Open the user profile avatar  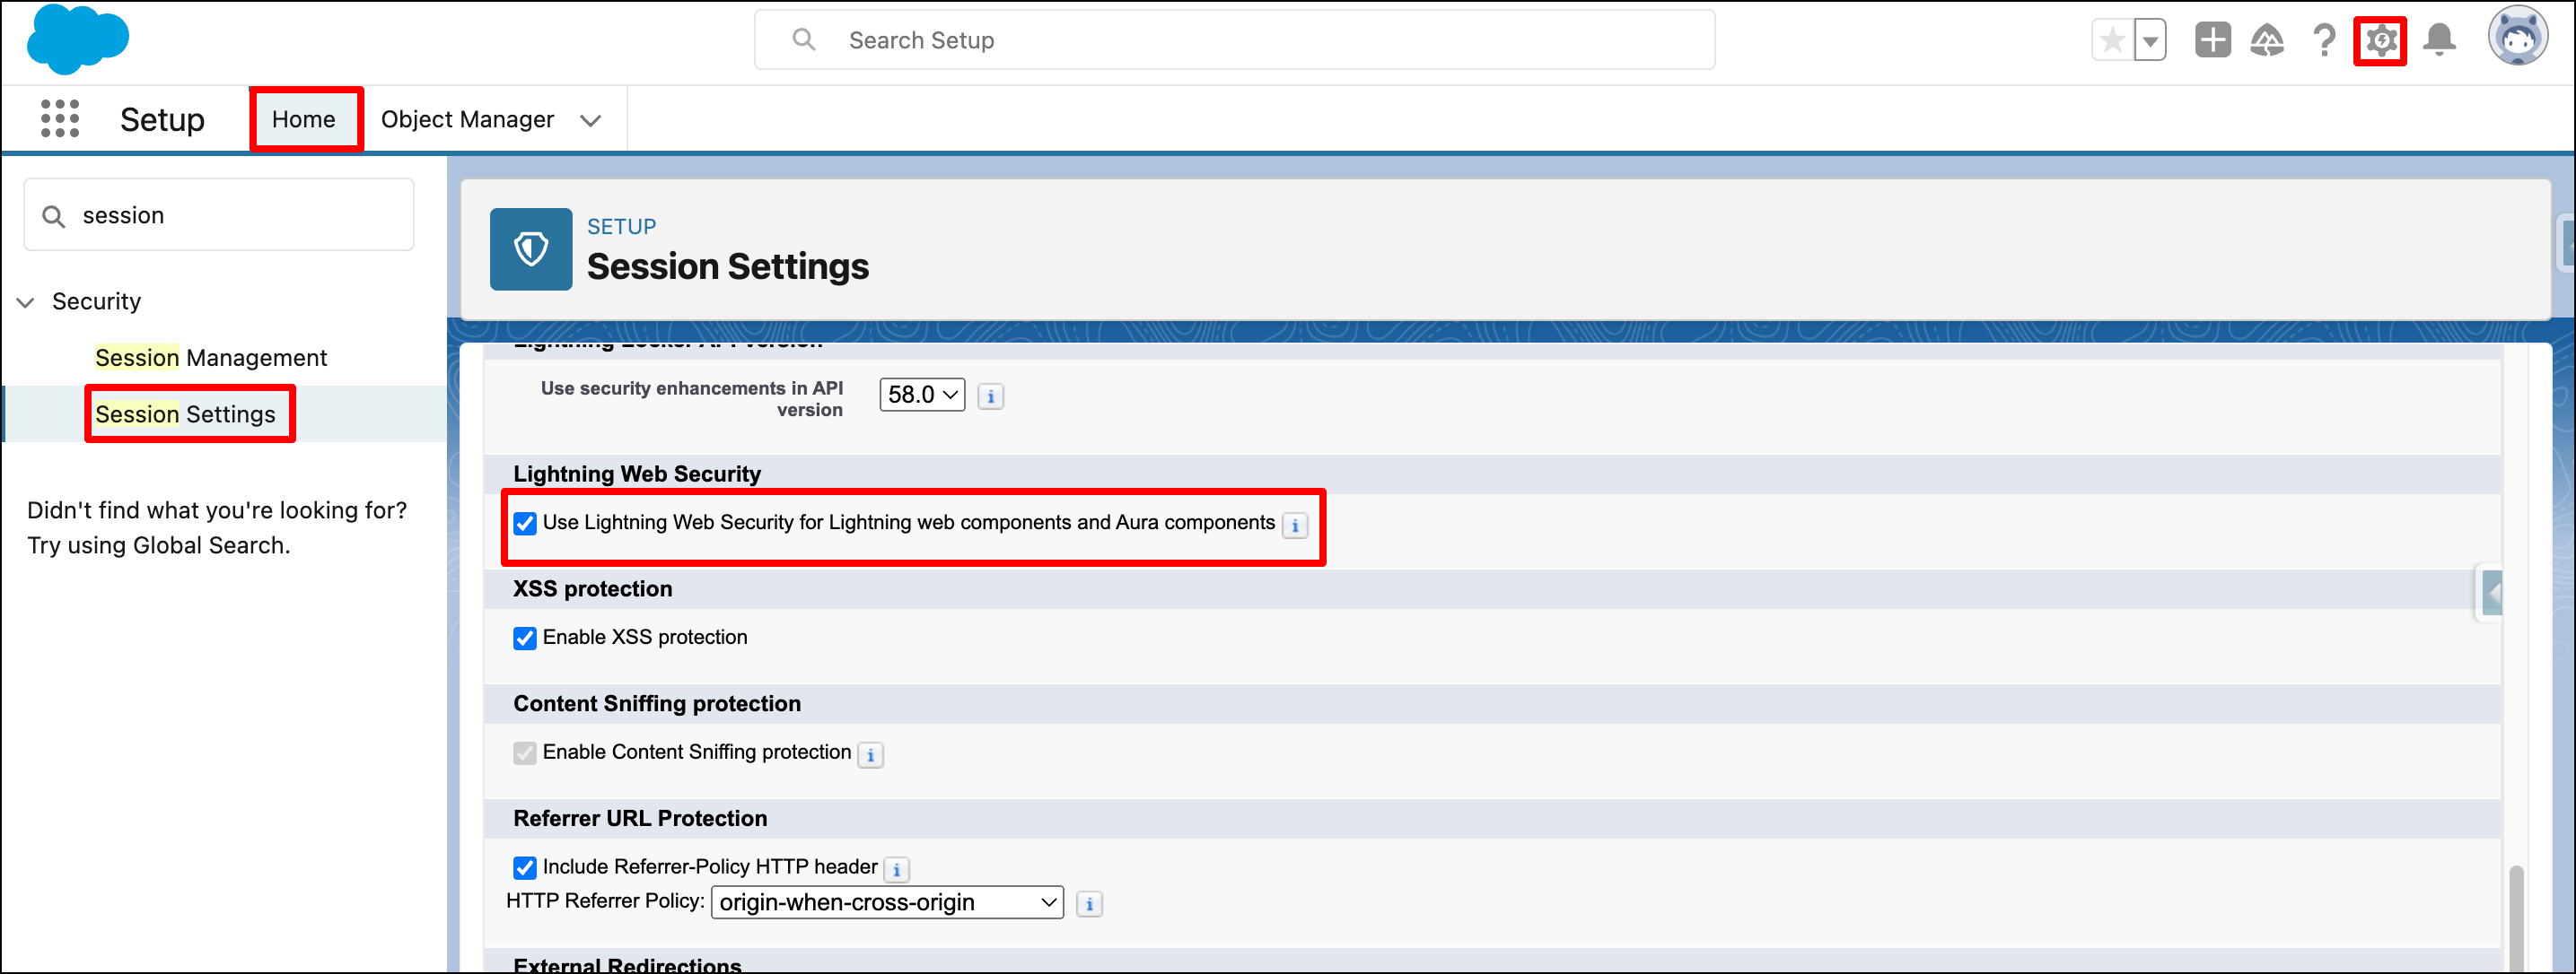pos(2517,37)
